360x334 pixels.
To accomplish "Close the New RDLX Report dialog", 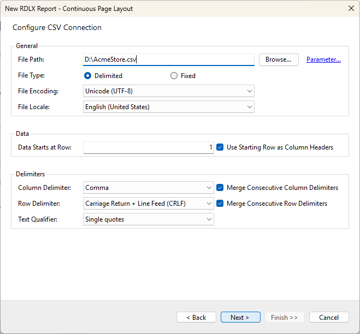I will tap(350, 8).
